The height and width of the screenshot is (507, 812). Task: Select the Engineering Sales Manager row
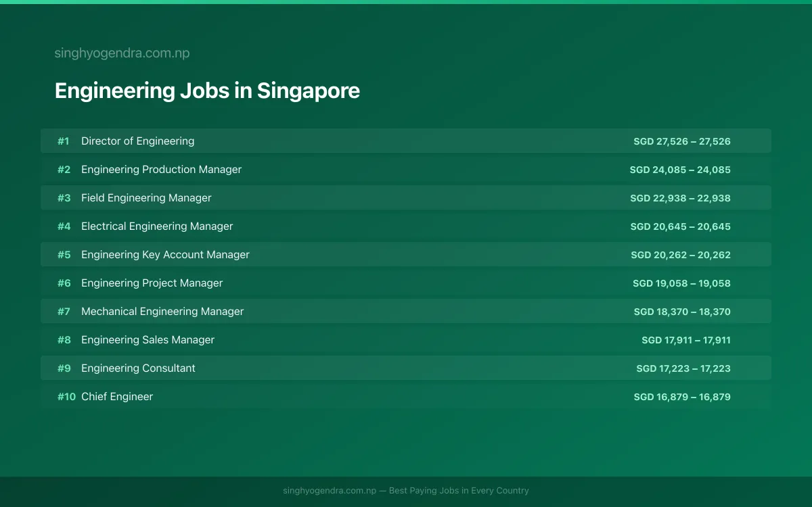click(x=406, y=339)
